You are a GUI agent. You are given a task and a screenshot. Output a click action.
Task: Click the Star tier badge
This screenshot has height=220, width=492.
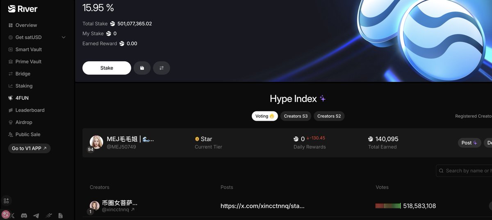coord(203,139)
